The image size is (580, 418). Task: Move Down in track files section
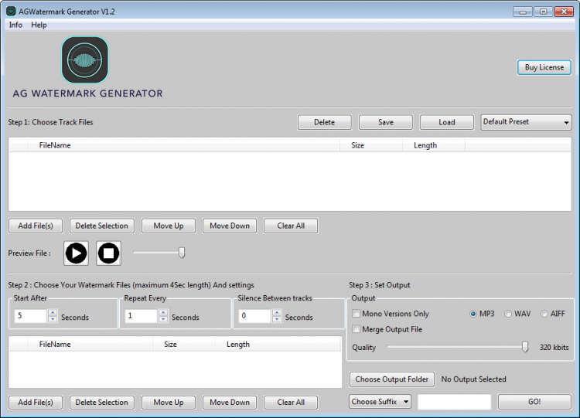click(230, 226)
